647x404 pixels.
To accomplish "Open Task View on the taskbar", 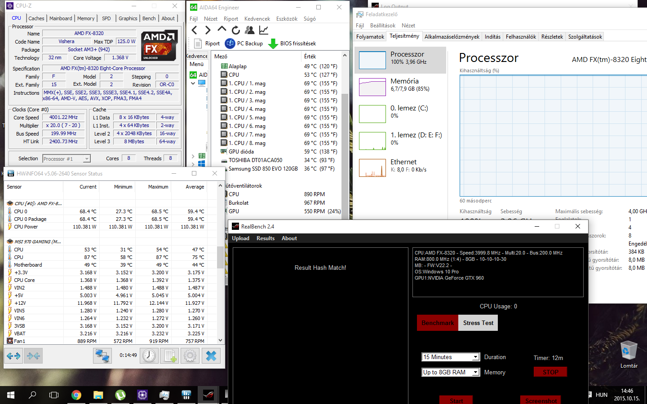I will point(54,395).
